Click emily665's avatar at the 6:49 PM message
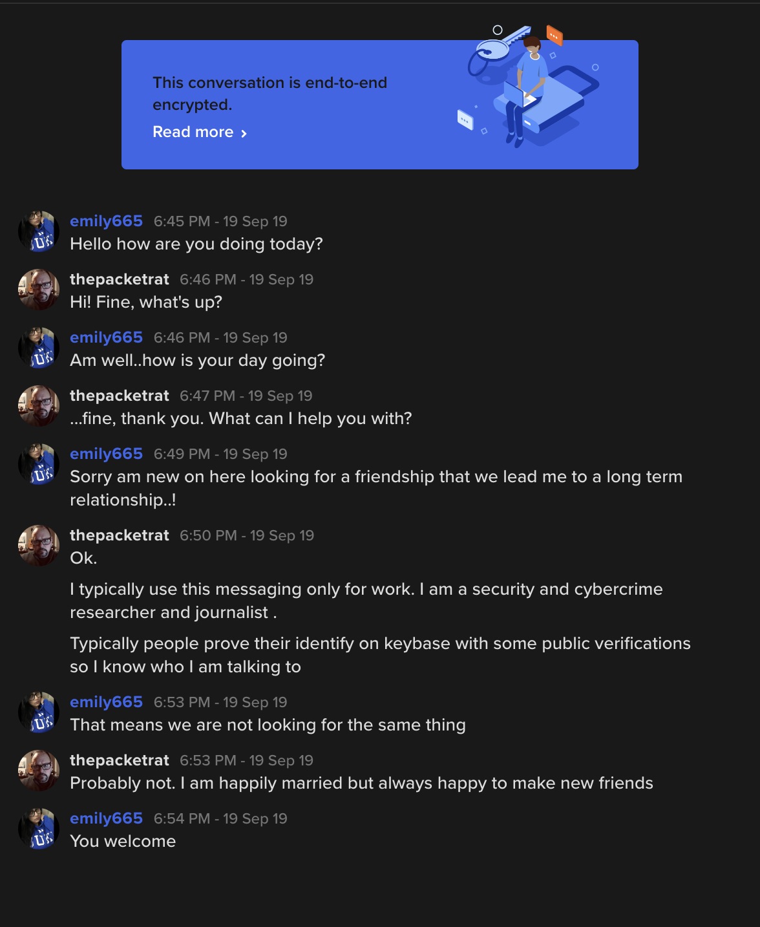 [x=39, y=464]
